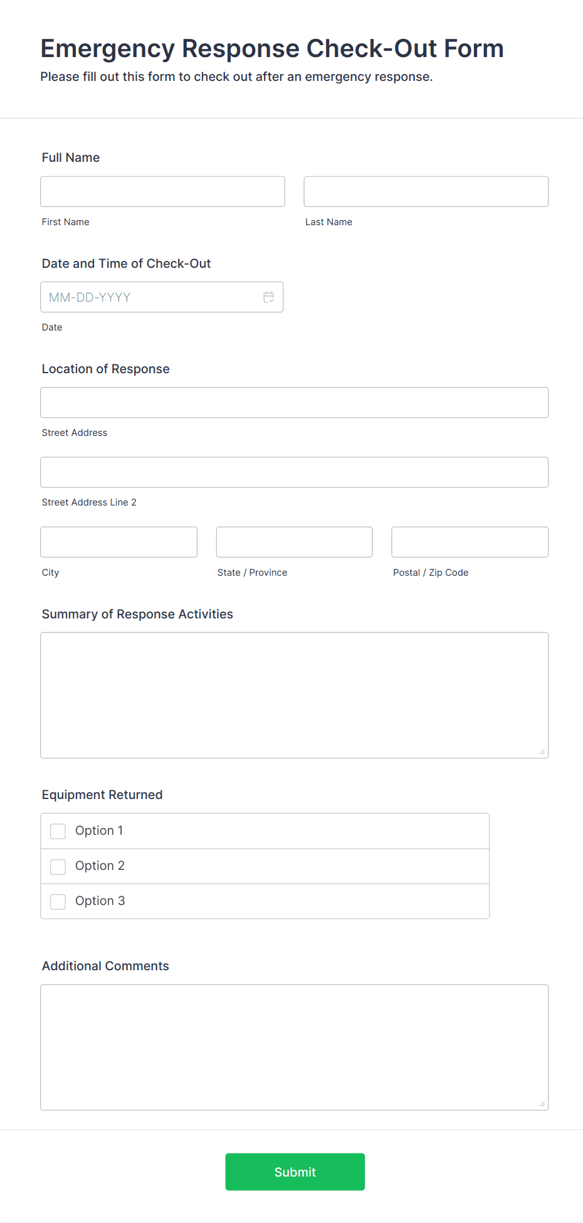Click the Postal / Zip Code field
Screen dimensions: 583x1223
(470, 542)
